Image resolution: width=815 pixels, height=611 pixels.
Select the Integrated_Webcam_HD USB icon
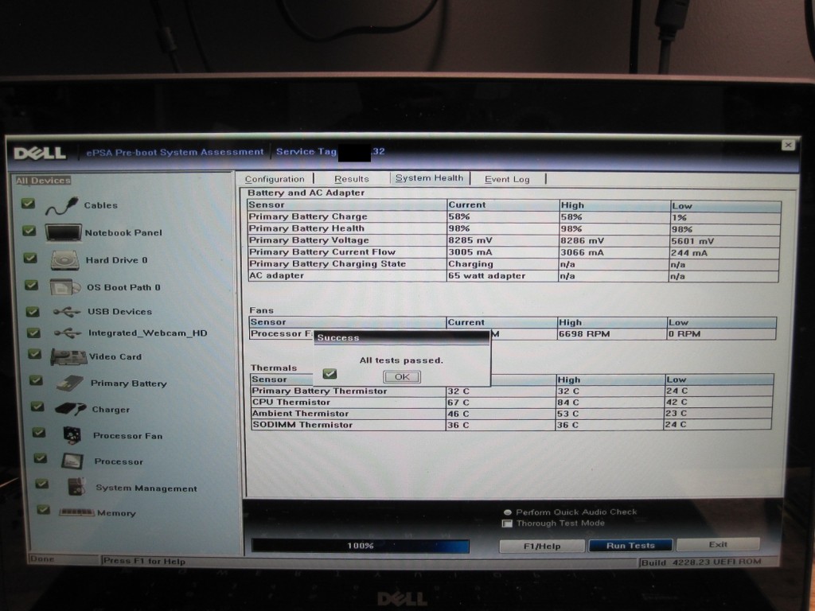click(x=68, y=333)
